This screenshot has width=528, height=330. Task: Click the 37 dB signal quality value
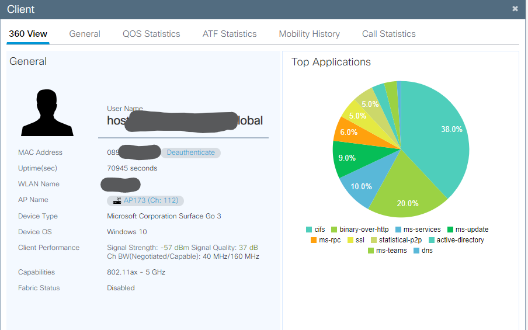click(248, 248)
